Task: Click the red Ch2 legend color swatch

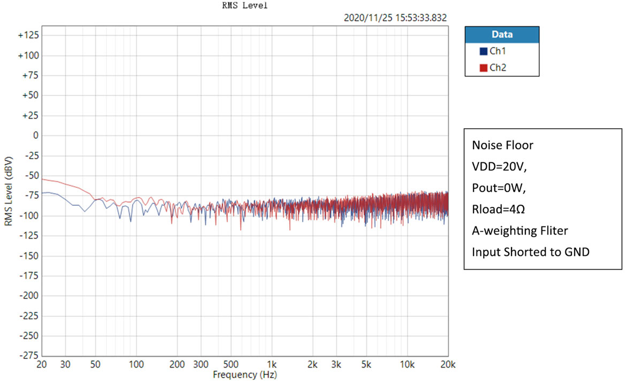Action: click(484, 67)
